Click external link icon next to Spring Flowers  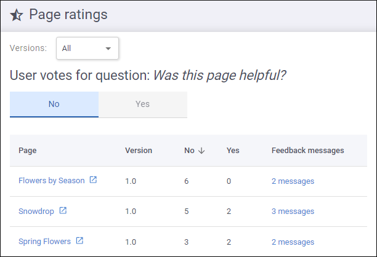point(79,241)
